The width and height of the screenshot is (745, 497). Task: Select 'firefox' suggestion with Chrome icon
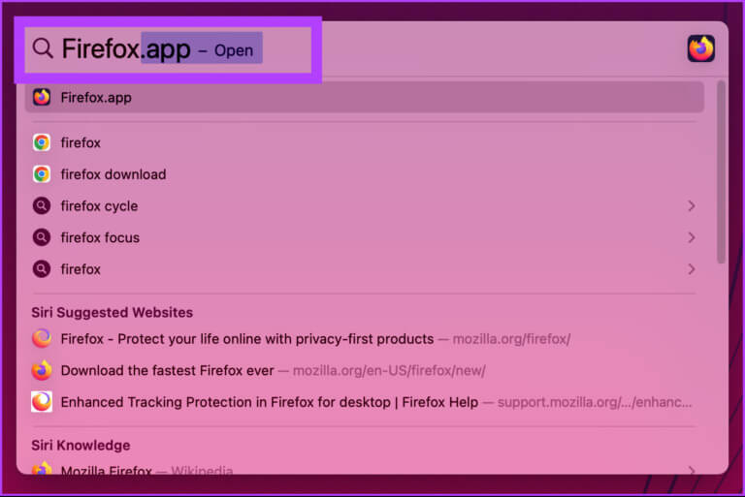(x=365, y=142)
